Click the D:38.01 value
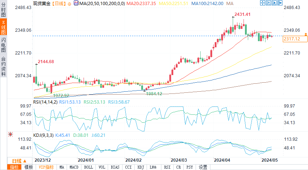The height and width of the screenshot is (170, 308). (x=81, y=135)
